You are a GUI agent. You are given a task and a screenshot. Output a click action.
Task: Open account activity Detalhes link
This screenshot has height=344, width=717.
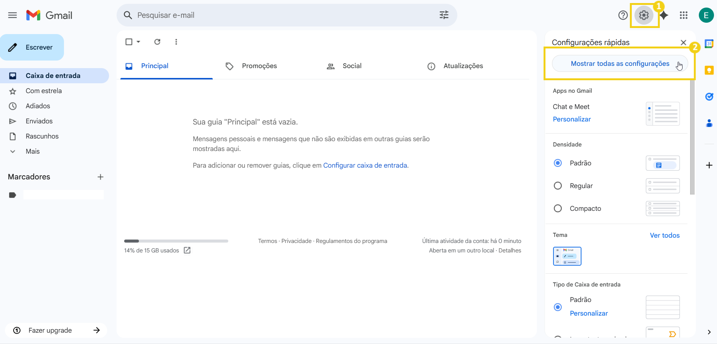tap(510, 251)
